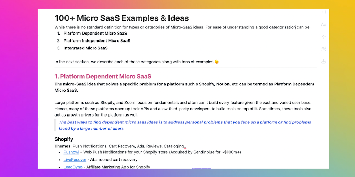Screen dimensions: 355x177
Task: Open the magic wand AI tools
Action: click(x=323, y=49)
